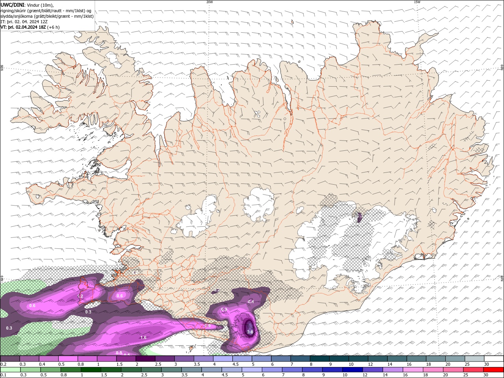Select the lilac swatch at 14 in lower legend row

[x=393, y=370]
